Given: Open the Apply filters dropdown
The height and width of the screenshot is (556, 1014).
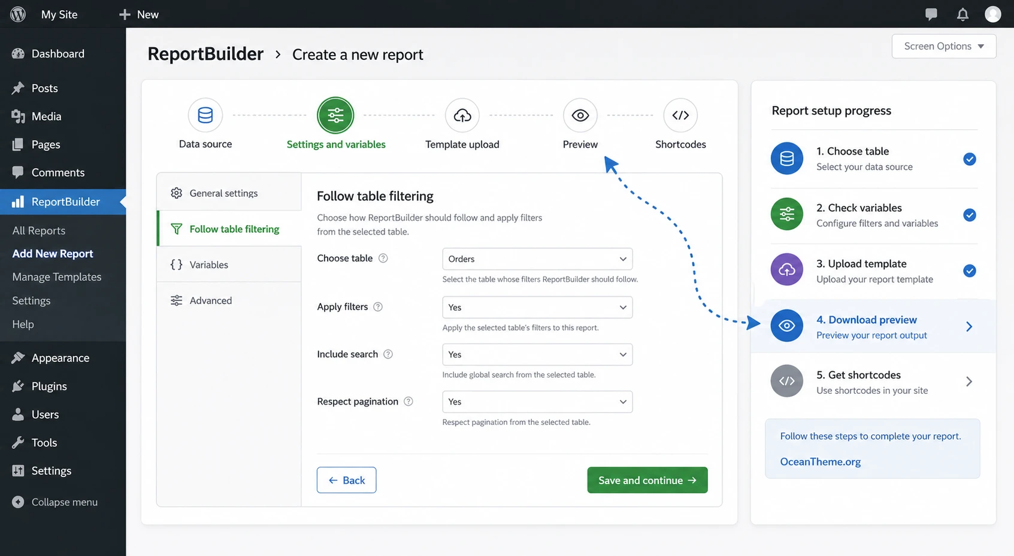Looking at the screenshot, I should [537, 307].
